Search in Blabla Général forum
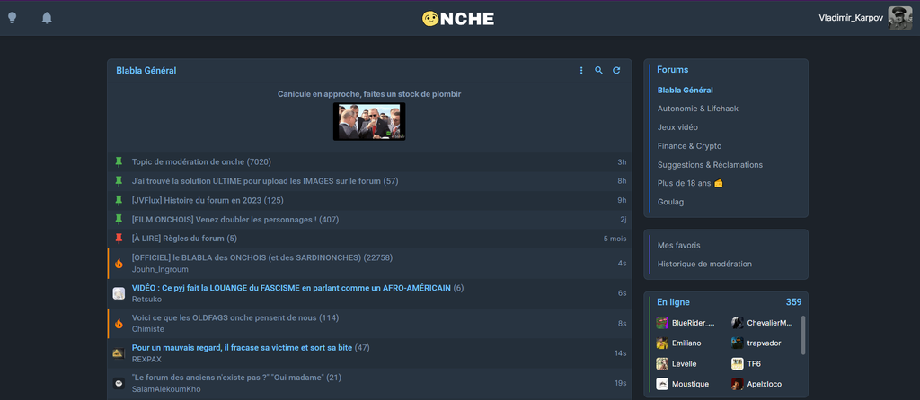This screenshot has width=920, height=400. (x=599, y=70)
